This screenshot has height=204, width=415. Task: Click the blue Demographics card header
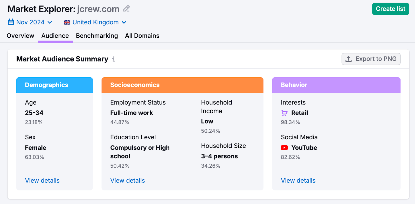[54, 85]
